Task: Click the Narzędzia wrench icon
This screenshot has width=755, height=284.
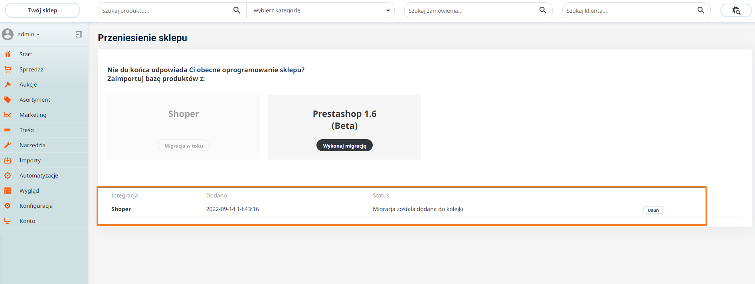Action: 8,145
